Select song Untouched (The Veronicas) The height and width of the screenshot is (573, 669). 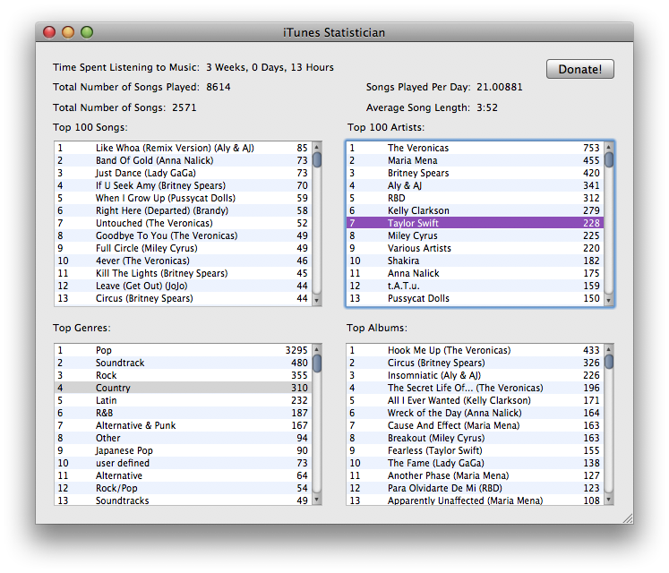tap(184, 223)
